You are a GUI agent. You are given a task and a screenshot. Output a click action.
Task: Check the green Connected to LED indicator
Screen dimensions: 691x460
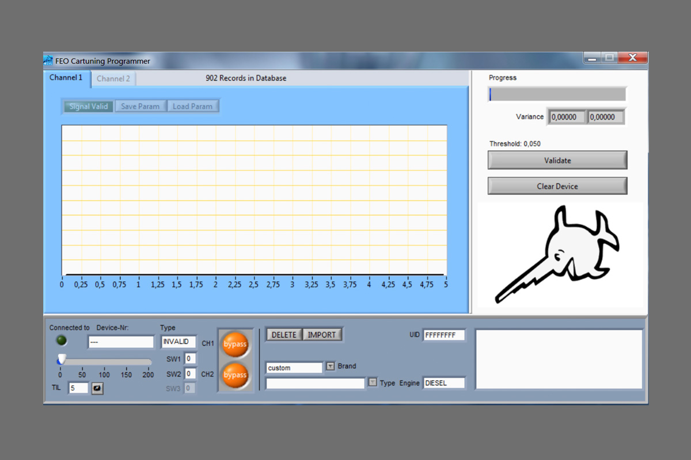(x=61, y=341)
